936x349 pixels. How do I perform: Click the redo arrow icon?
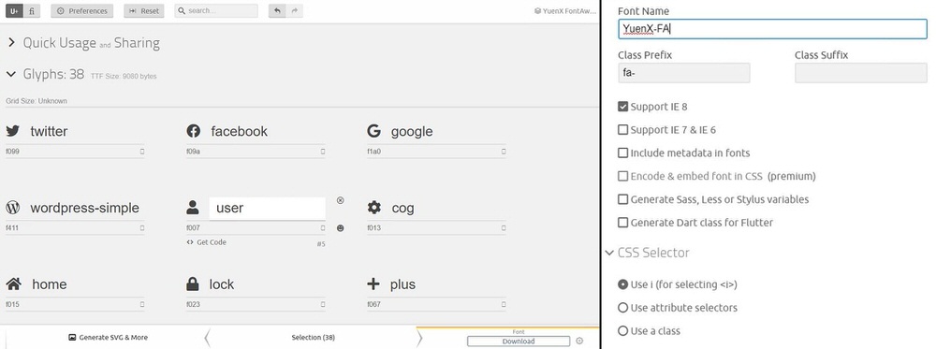(294, 10)
